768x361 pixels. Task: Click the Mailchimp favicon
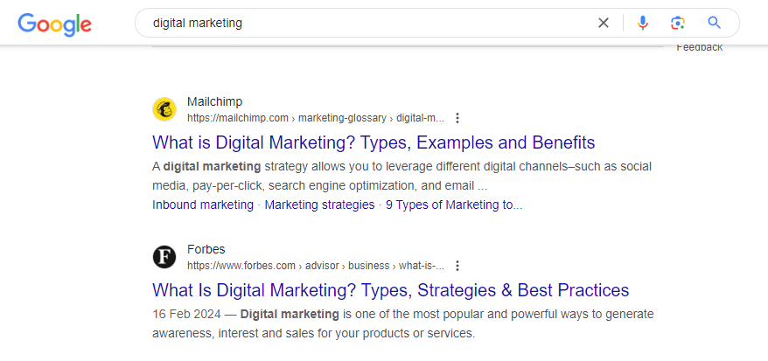(x=164, y=109)
